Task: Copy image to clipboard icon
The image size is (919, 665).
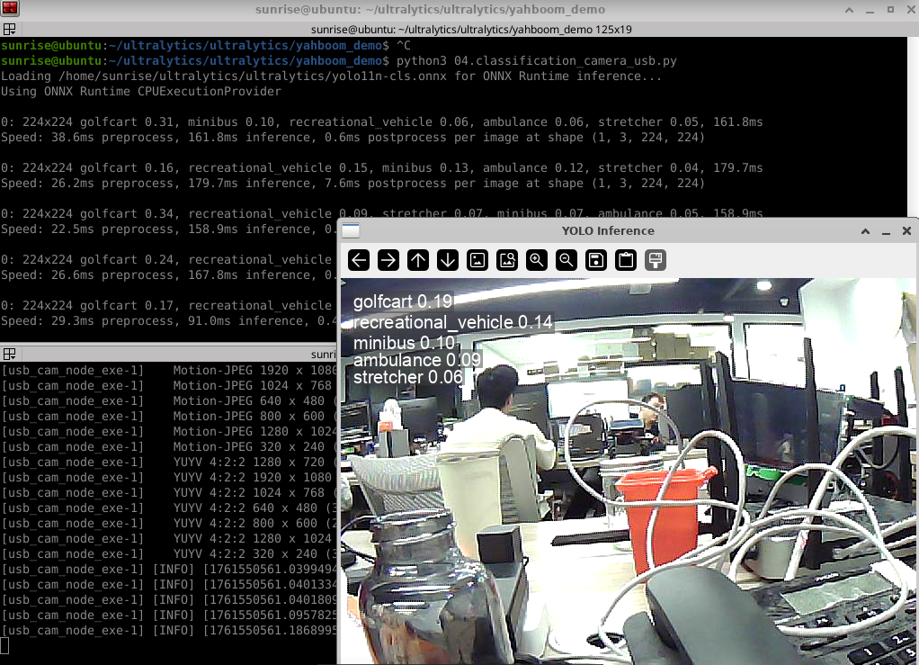Action: [626, 260]
